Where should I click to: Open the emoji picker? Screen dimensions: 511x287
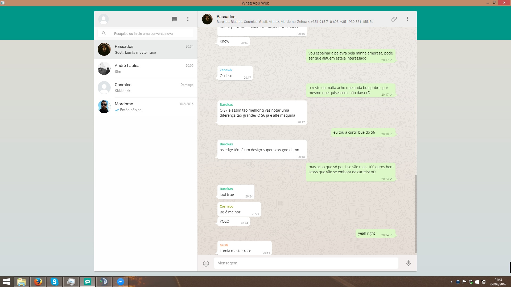(x=206, y=264)
